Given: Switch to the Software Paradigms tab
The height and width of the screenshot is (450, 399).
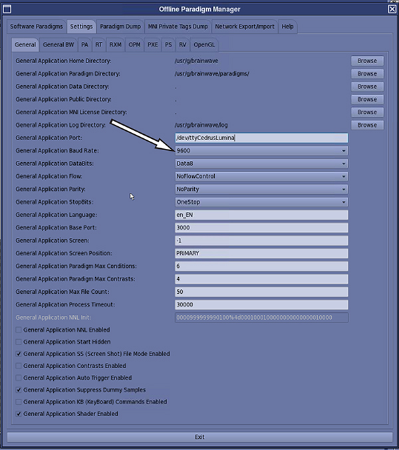Looking at the screenshot, I should tap(37, 27).
